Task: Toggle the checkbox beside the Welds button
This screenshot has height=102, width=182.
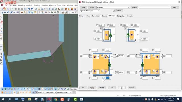Action: [114, 11]
